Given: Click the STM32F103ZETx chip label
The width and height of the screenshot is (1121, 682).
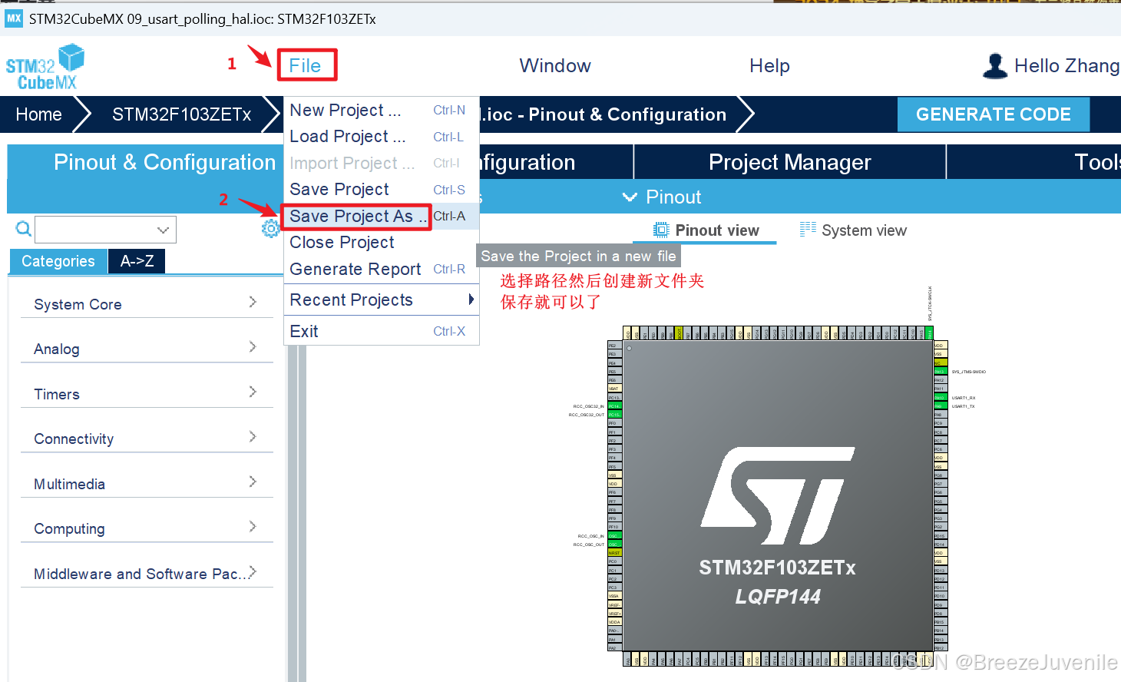Looking at the screenshot, I should [x=777, y=568].
